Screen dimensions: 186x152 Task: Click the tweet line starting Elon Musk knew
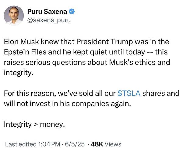coord(86,41)
